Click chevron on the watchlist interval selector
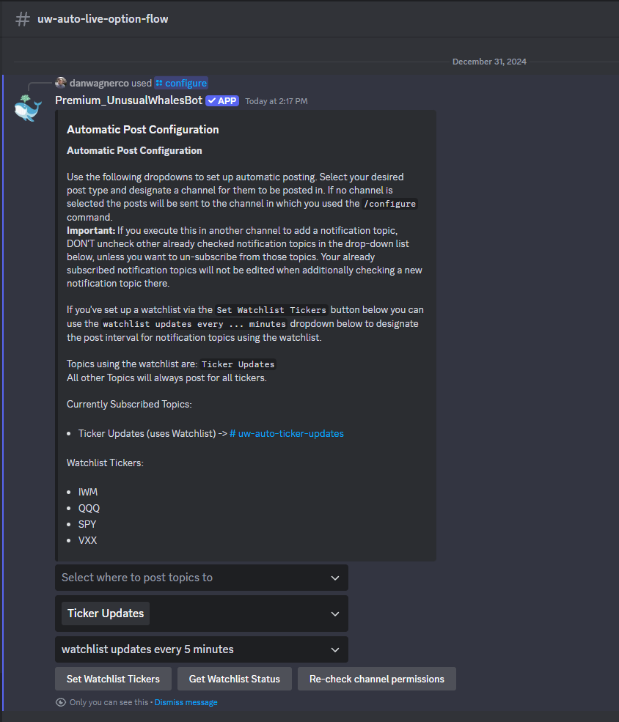This screenshot has width=619, height=722. pos(335,649)
